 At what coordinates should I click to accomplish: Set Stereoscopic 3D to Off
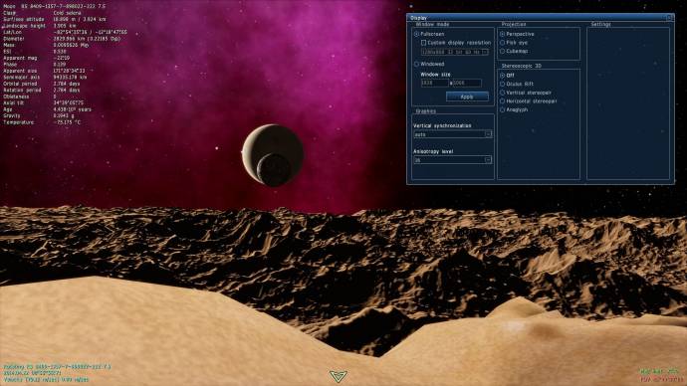pos(503,76)
